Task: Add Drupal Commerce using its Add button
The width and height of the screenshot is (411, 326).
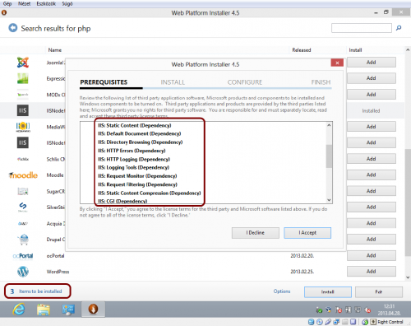Action: [x=372, y=239]
